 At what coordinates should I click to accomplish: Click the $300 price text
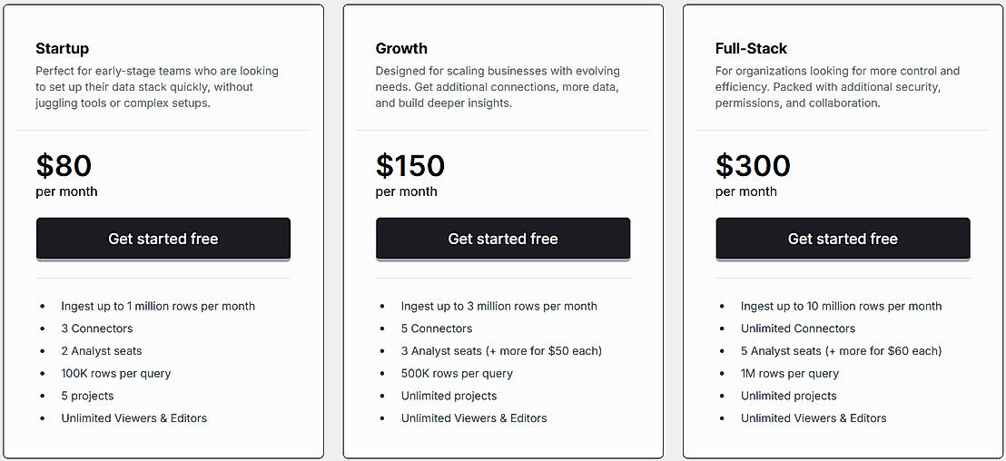[753, 165]
